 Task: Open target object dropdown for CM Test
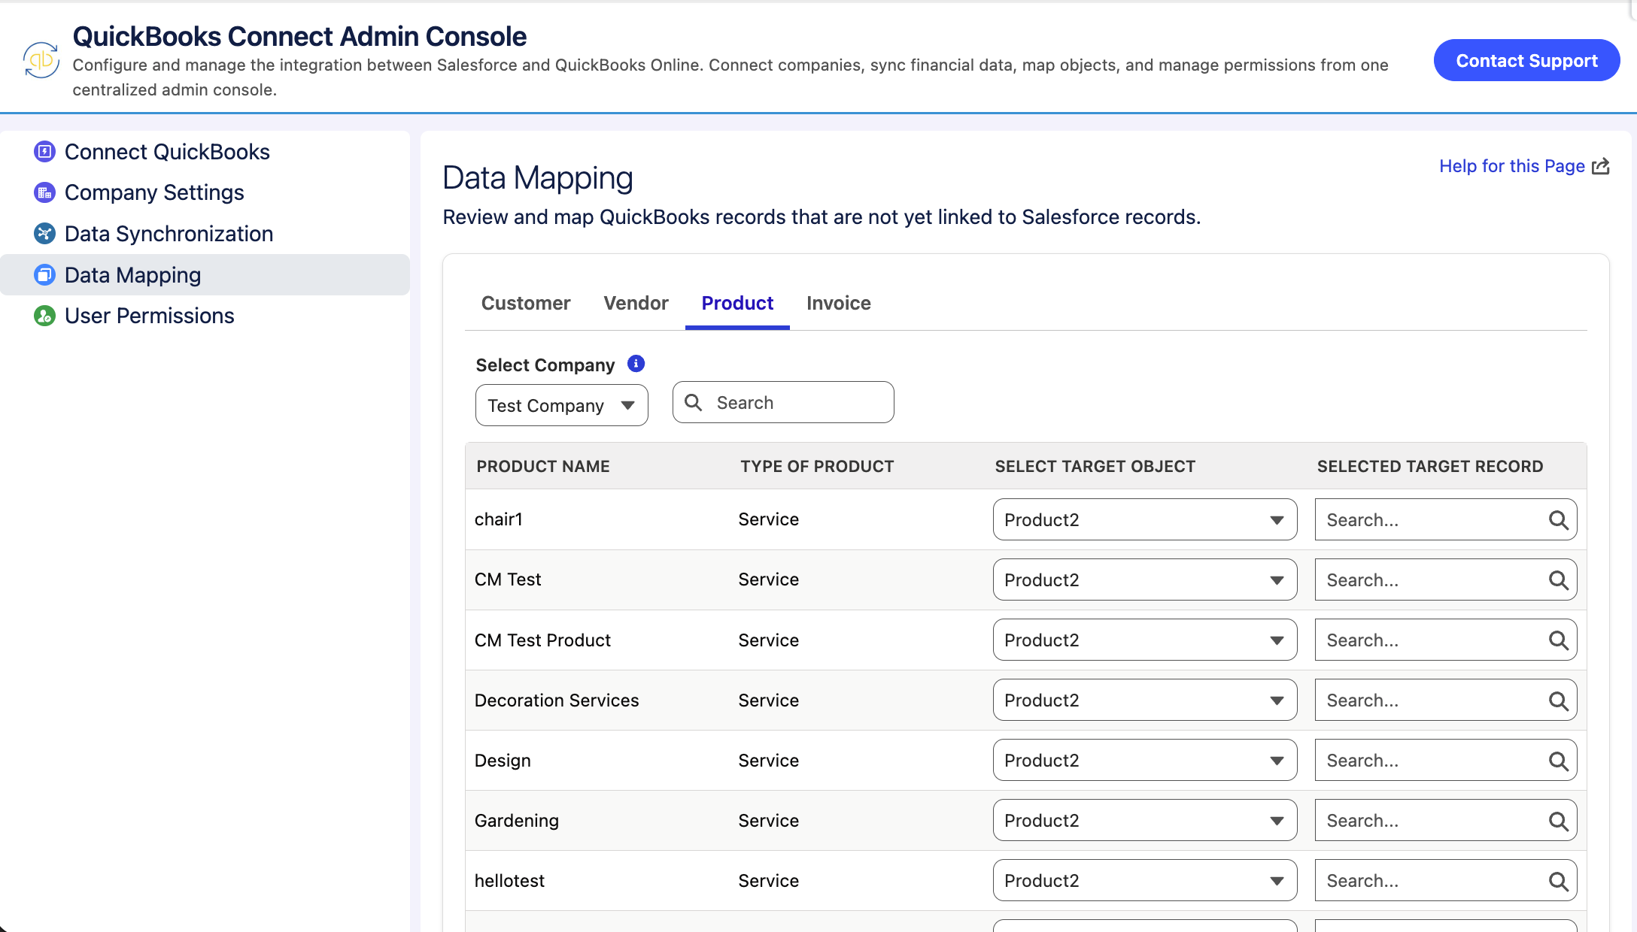[1145, 579]
